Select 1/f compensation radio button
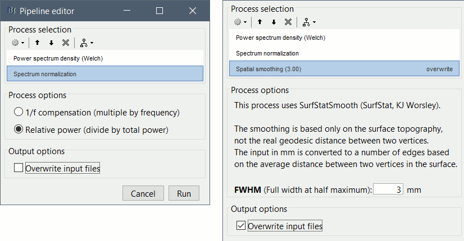The image size is (464, 241). (x=19, y=112)
